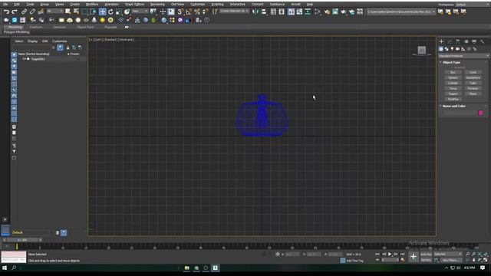Image resolution: width=491 pixels, height=276 pixels.
Task: Open the Standard Primitives dropdown
Action: click(x=463, y=56)
